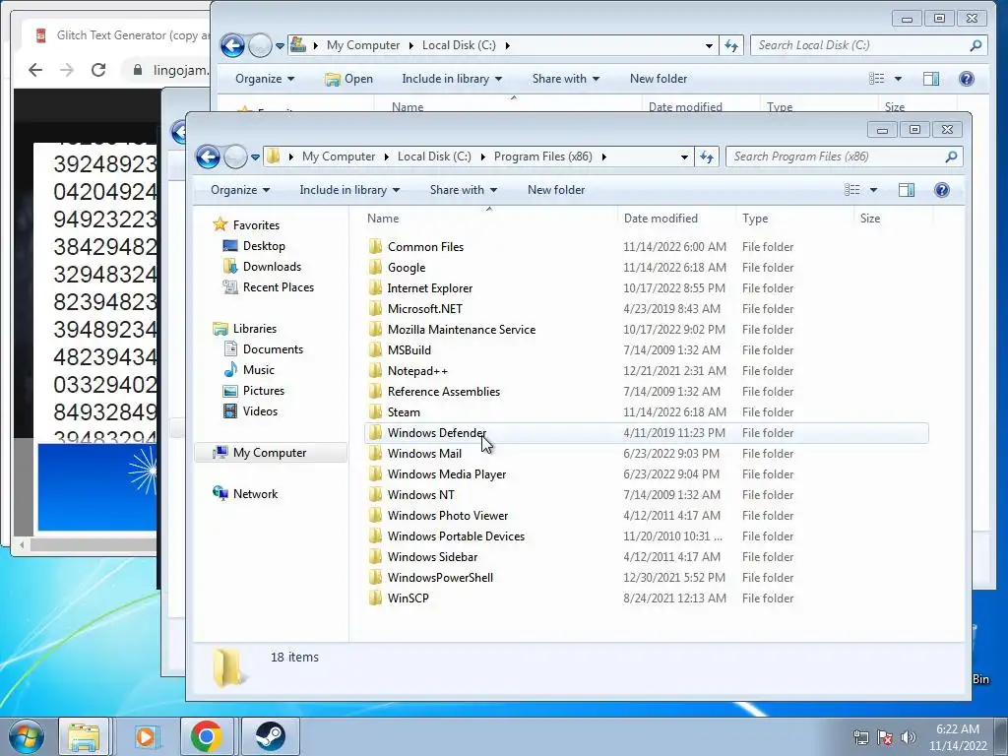Open Include in library dropdown in front window
1008x756 pixels.
349,190
